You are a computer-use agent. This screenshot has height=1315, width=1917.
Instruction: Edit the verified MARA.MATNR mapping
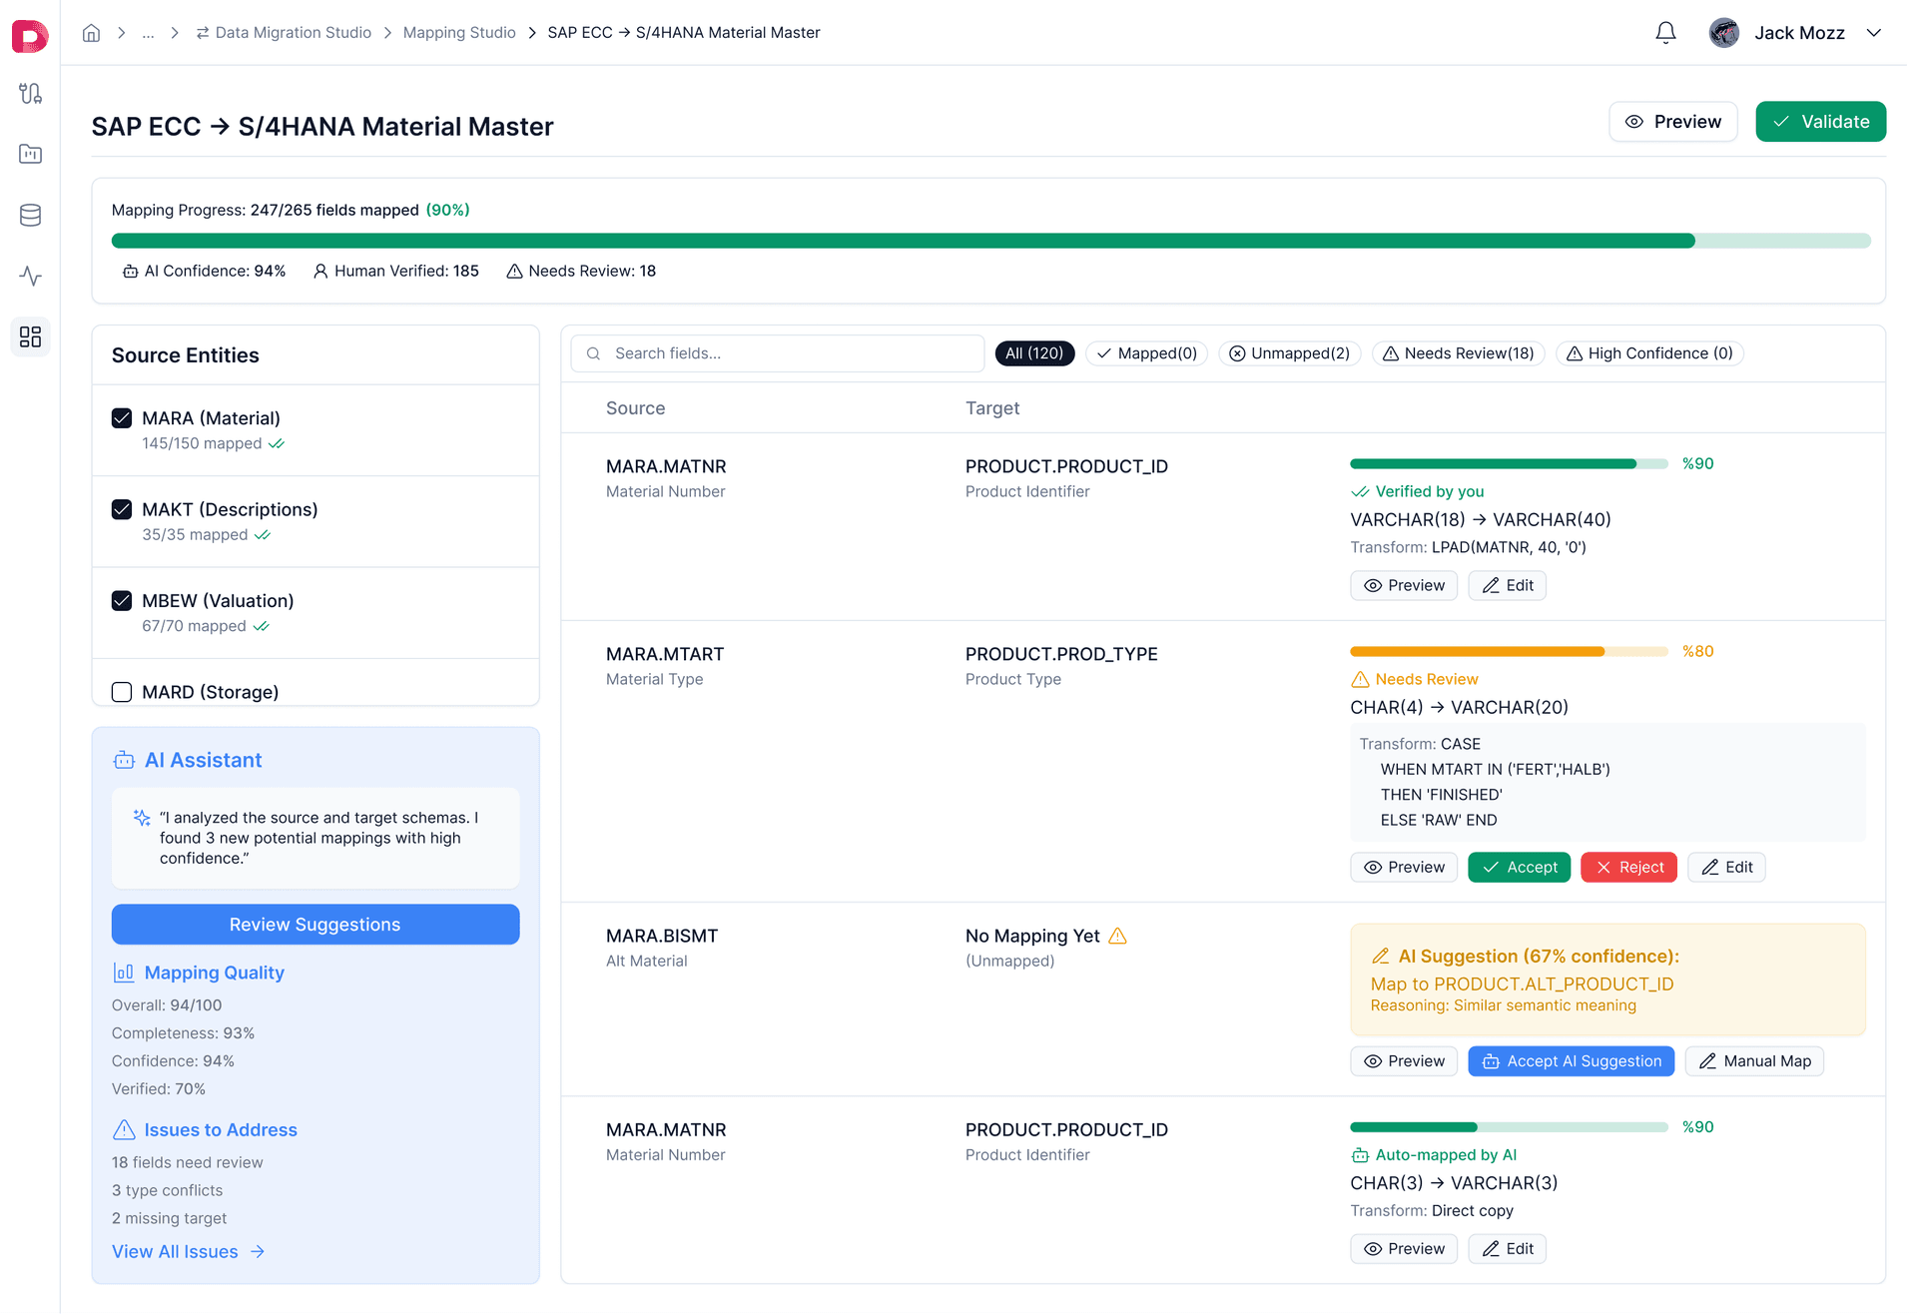(x=1507, y=586)
